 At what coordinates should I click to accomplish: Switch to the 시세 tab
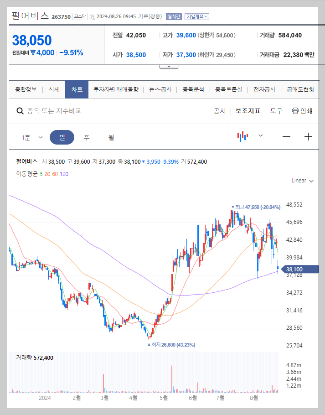coord(53,89)
